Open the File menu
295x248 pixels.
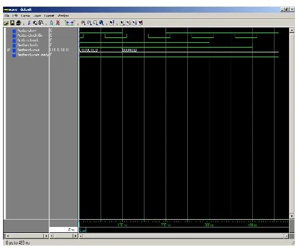point(7,16)
